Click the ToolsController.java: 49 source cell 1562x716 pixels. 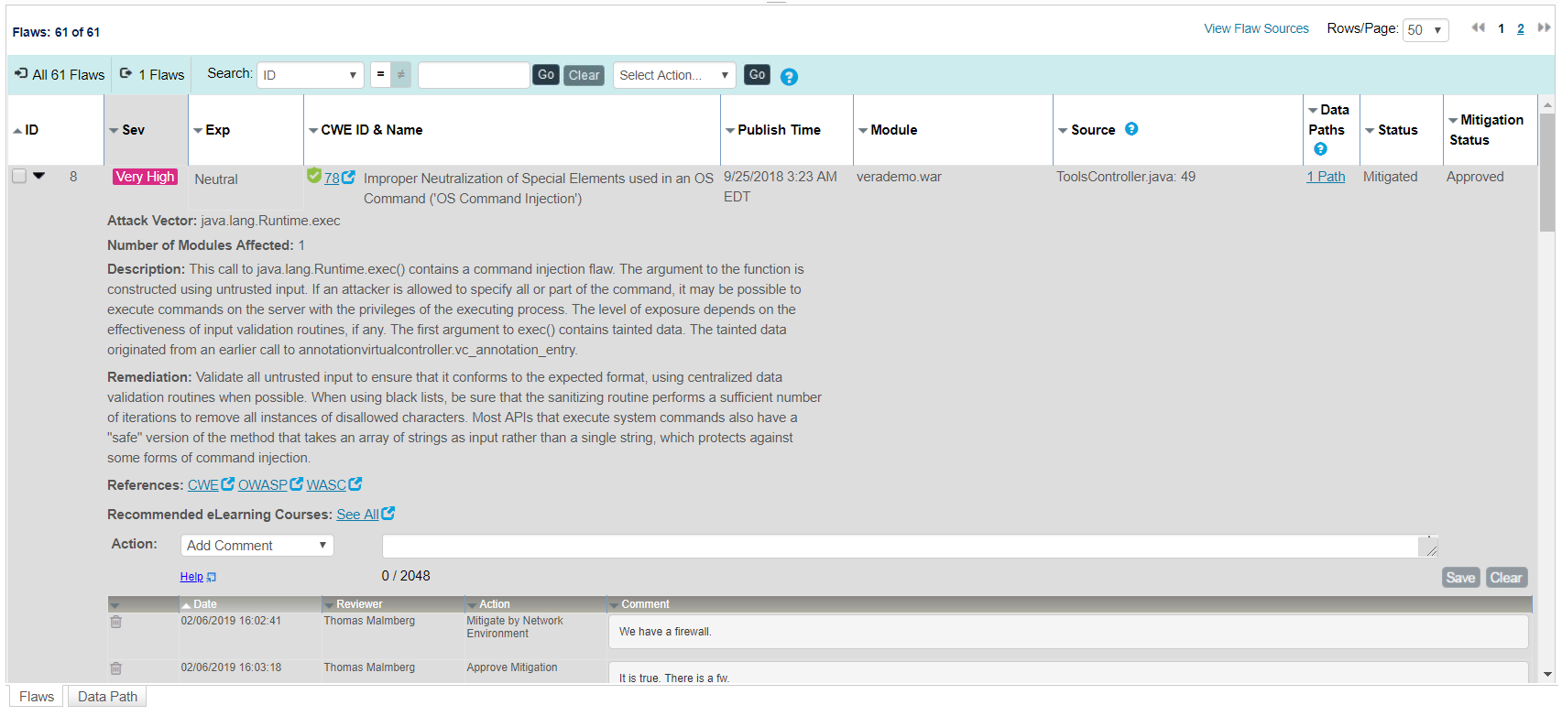click(1125, 177)
